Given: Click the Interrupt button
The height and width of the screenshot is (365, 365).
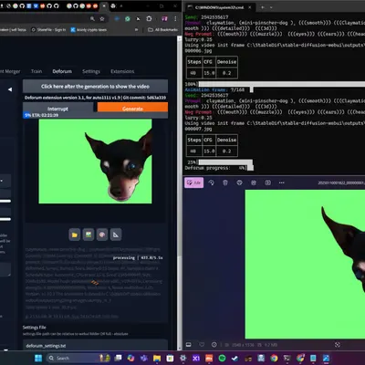Looking at the screenshot, I should 57,109.
